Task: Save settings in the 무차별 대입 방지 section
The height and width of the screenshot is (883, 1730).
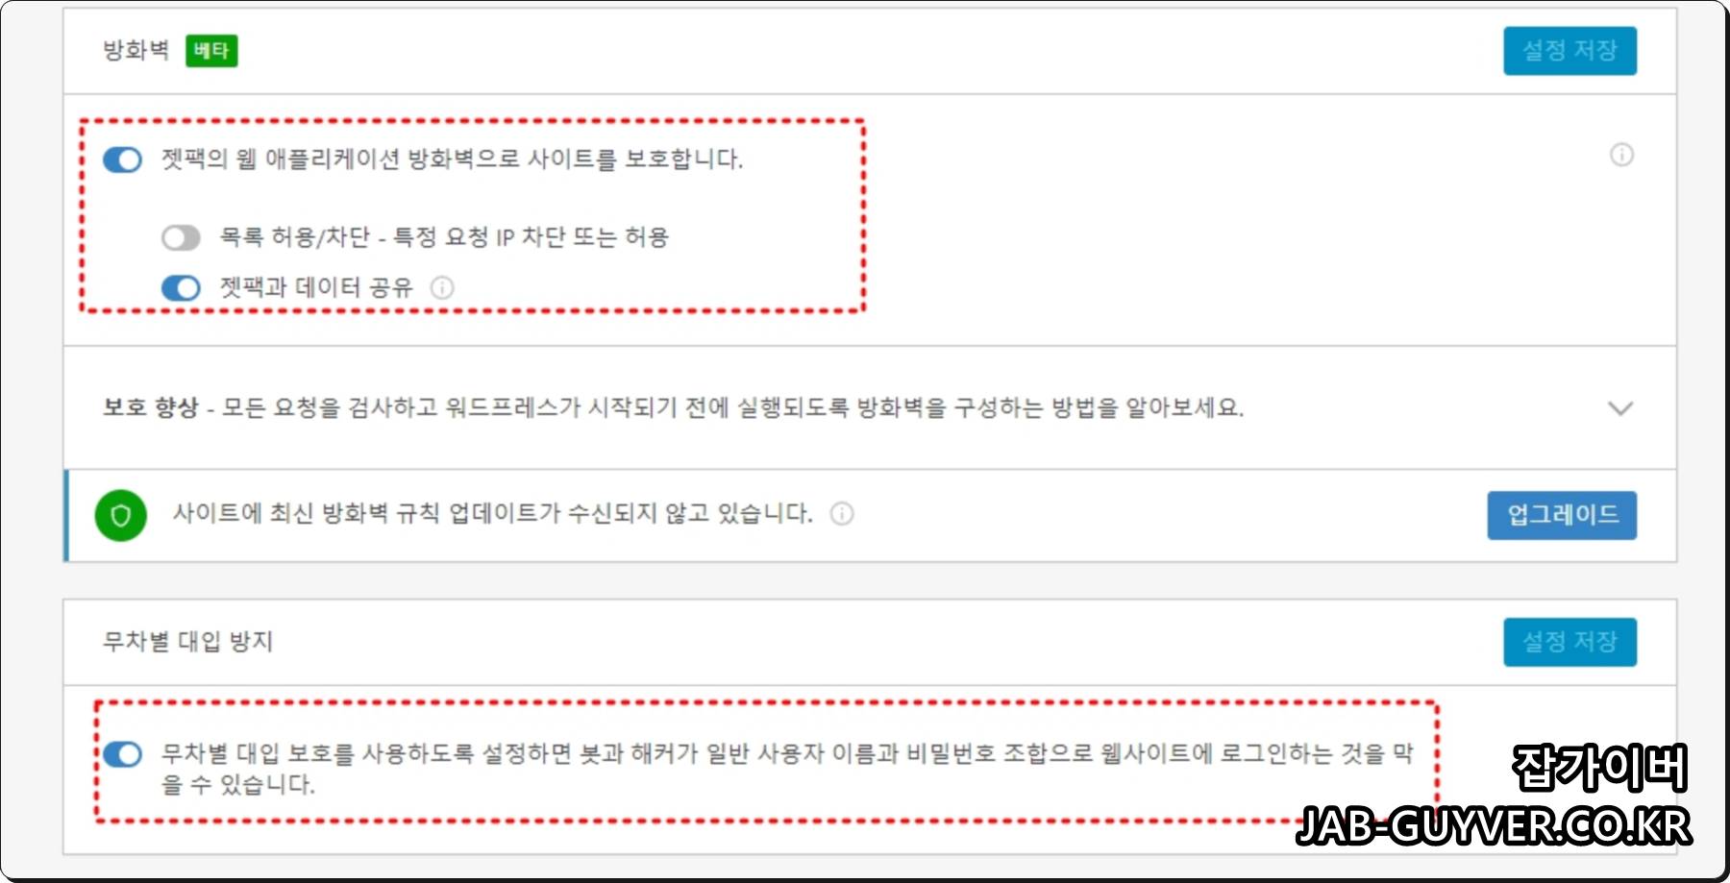Action: click(x=1569, y=642)
